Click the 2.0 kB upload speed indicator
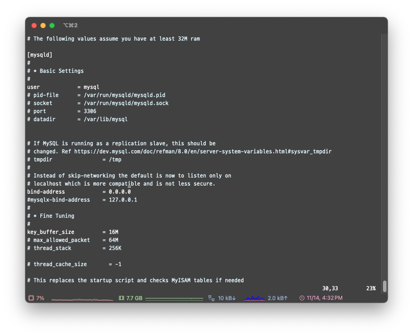413x336 pixels. coord(278,298)
